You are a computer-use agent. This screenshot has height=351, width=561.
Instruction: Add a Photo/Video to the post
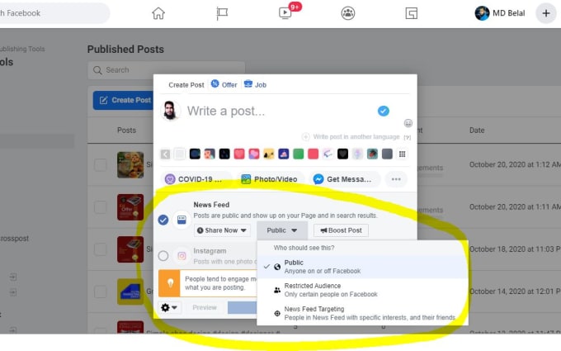coord(270,179)
